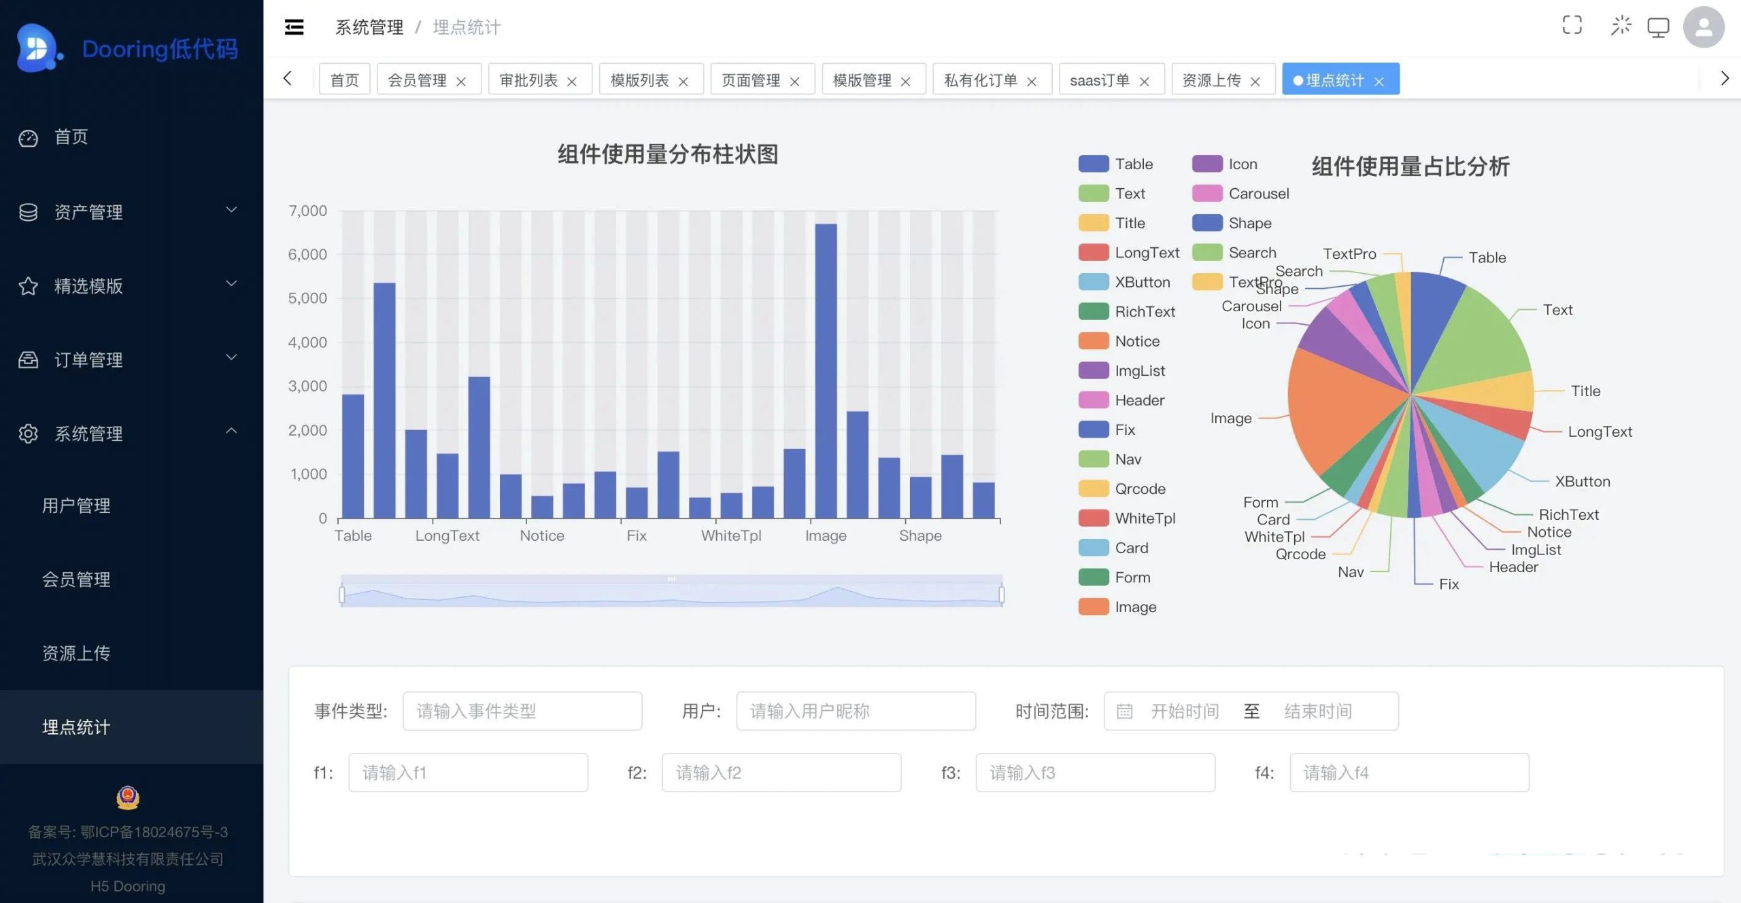The height and width of the screenshot is (903, 1741).
Task: Click the theme sparkle icon
Action: (1621, 26)
